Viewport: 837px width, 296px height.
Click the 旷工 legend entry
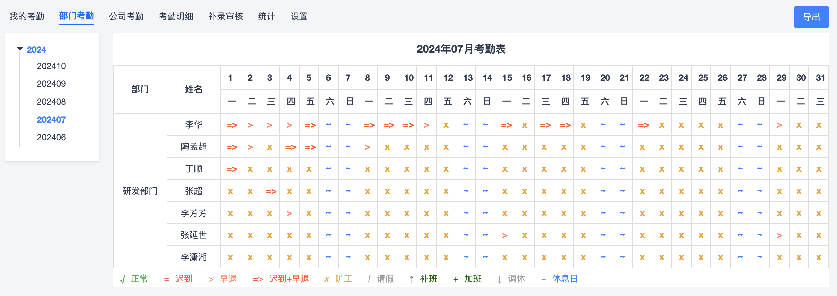[339, 279]
